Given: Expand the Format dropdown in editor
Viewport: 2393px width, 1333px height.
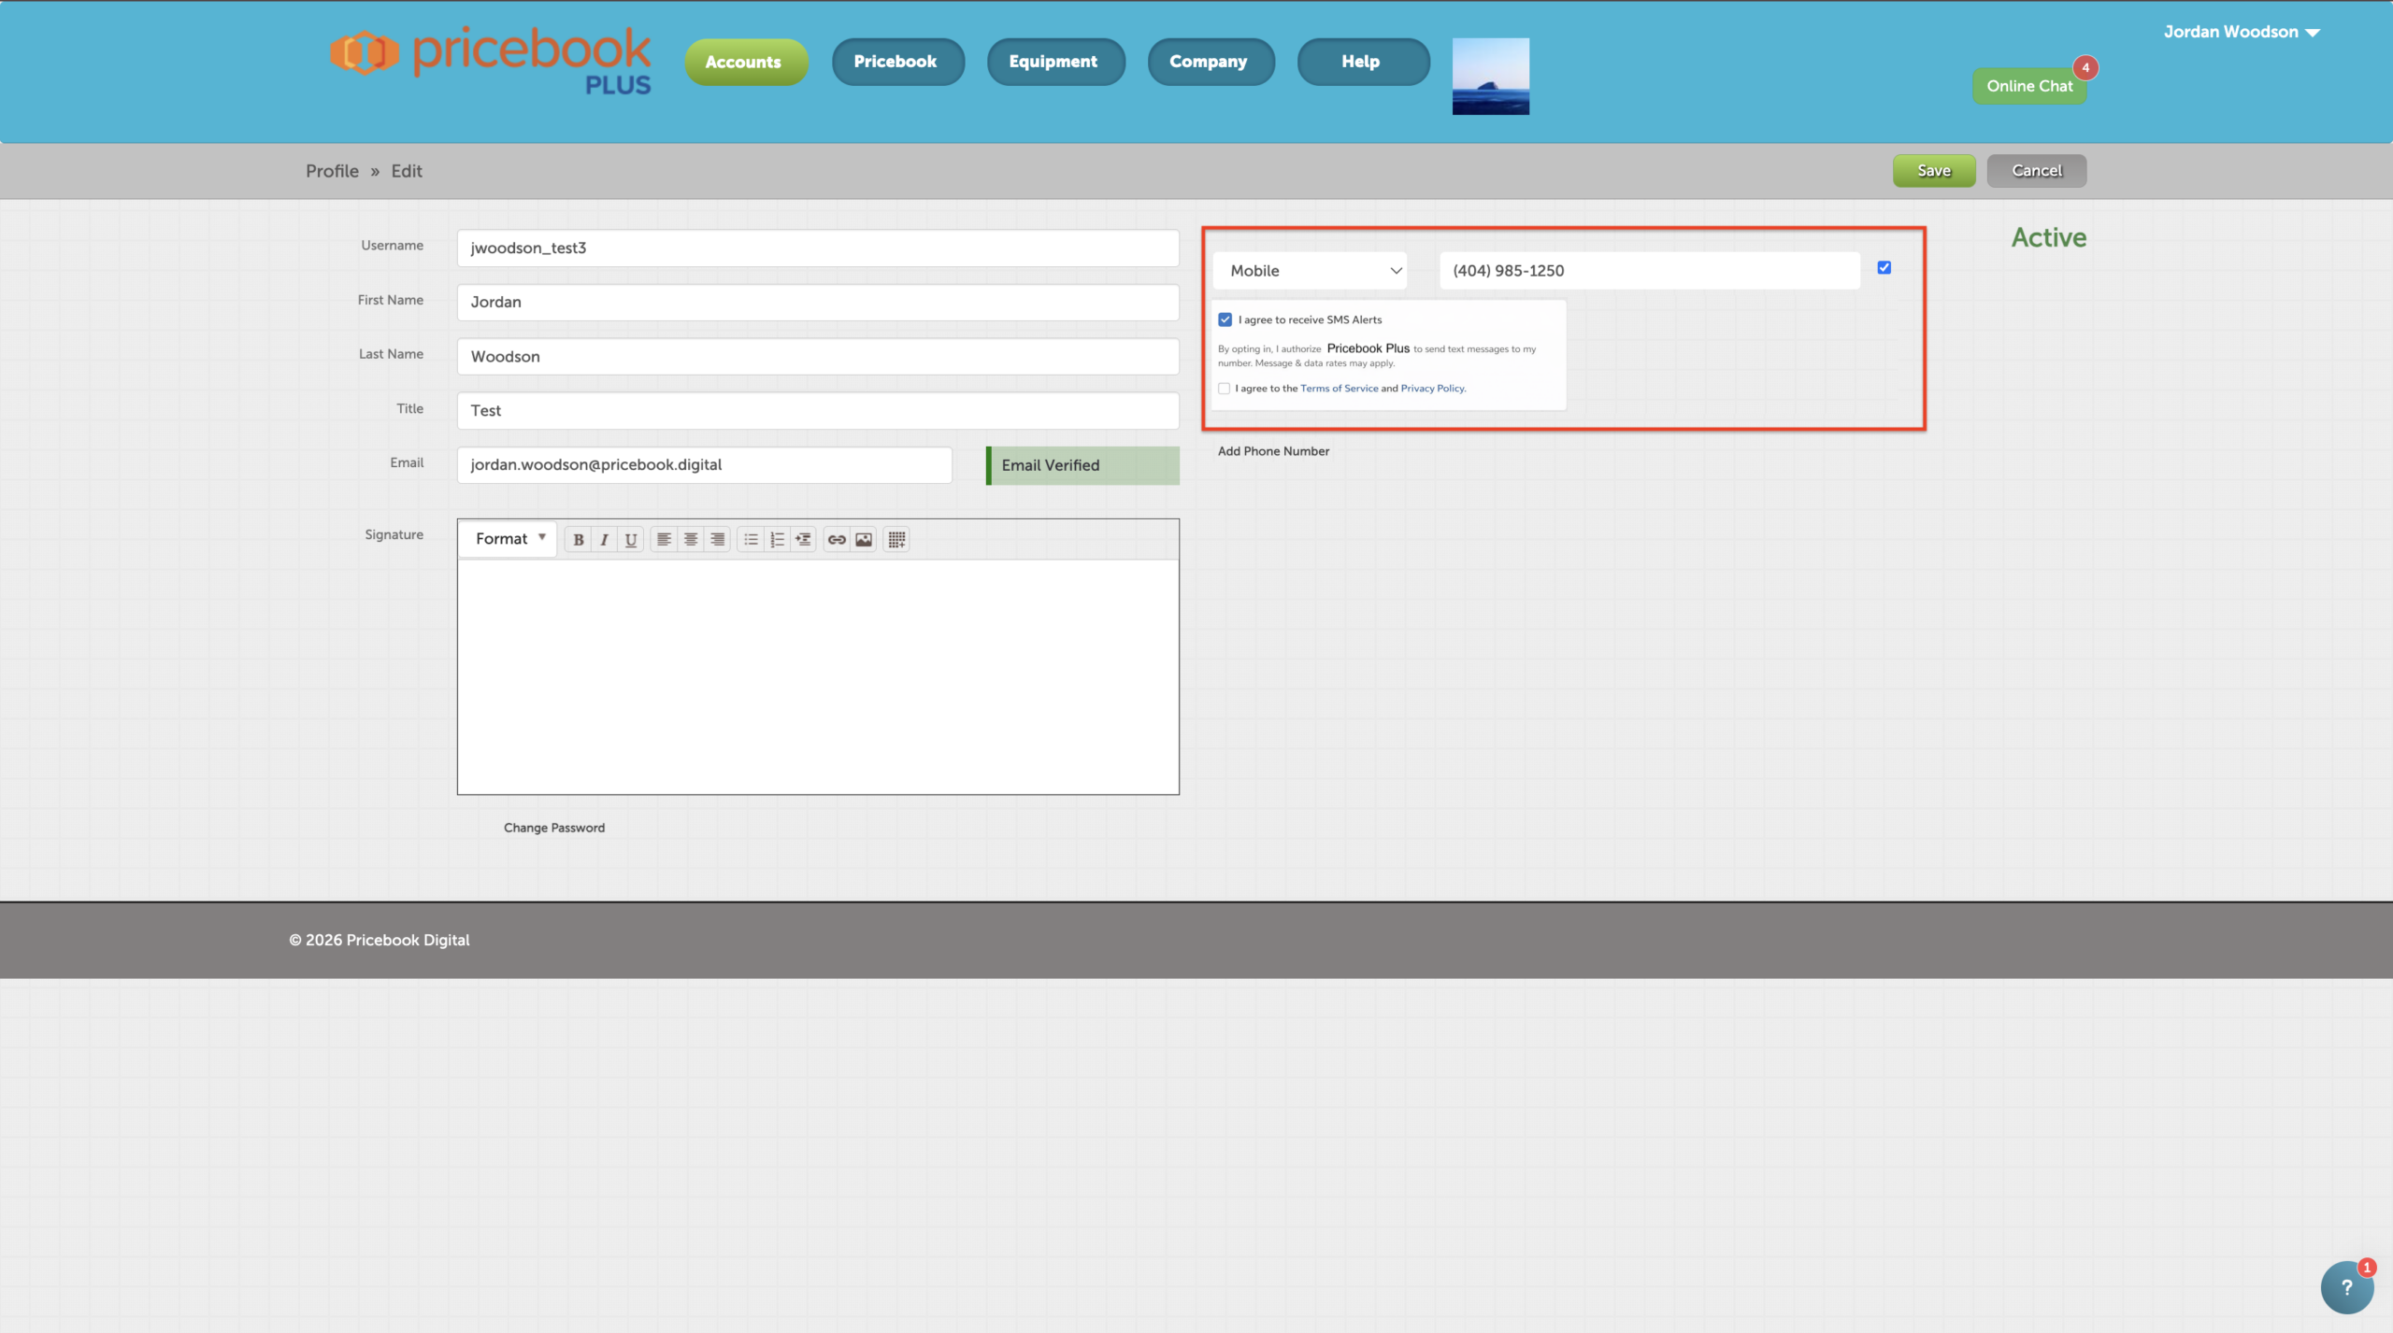Looking at the screenshot, I should point(509,539).
